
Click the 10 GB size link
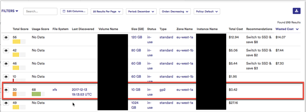[x=136, y=90]
